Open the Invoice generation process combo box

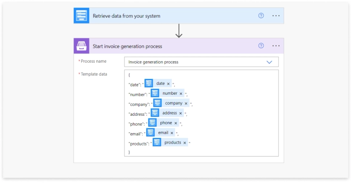201,62
